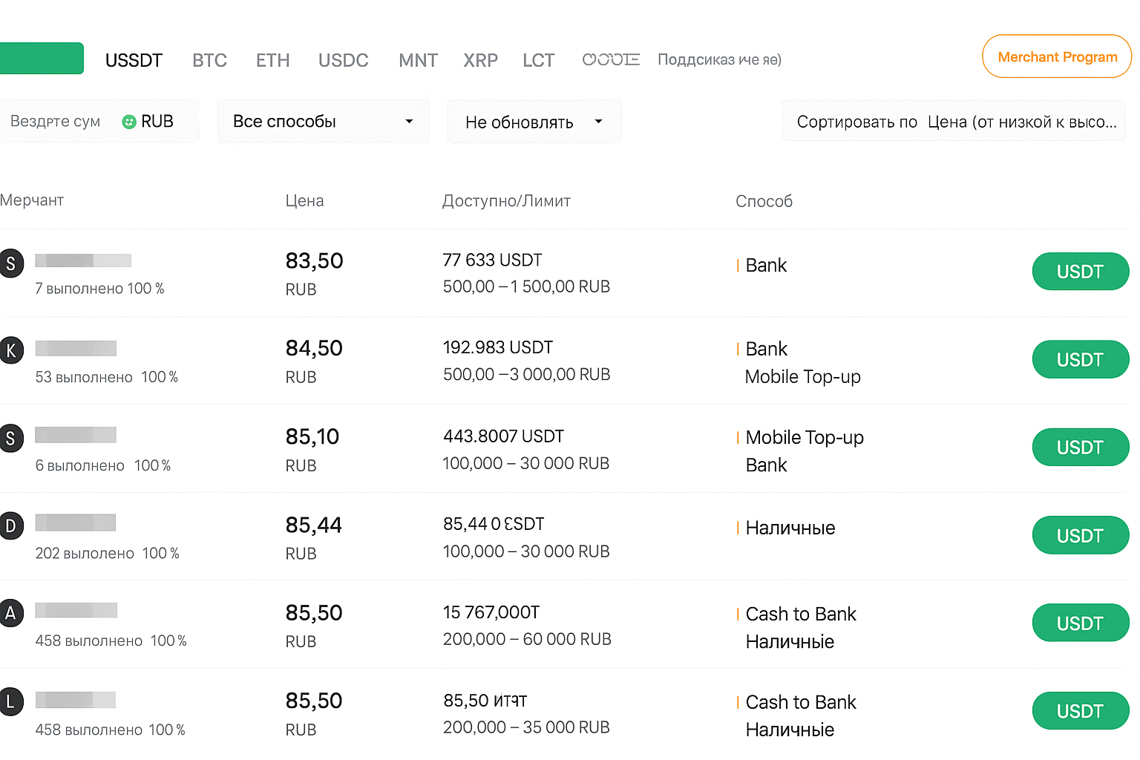1140x760 pixels.
Task: Click the USDT button in the 83,50 row
Action: (x=1081, y=272)
